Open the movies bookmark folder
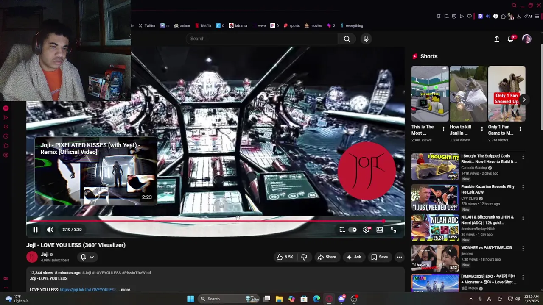Screen dimensions: 543x305 313,25
